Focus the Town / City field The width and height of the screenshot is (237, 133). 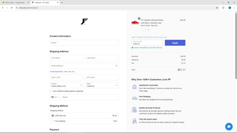tap(66, 77)
